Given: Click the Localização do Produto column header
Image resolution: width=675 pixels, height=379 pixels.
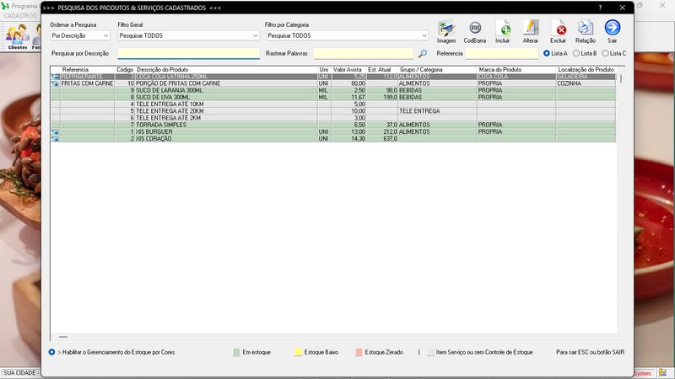Looking at the screenshot, I should 586,70.
